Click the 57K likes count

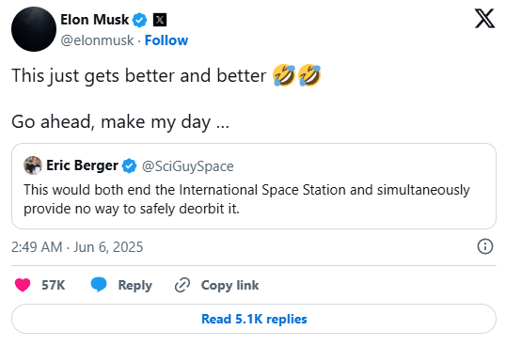point(54,285)
